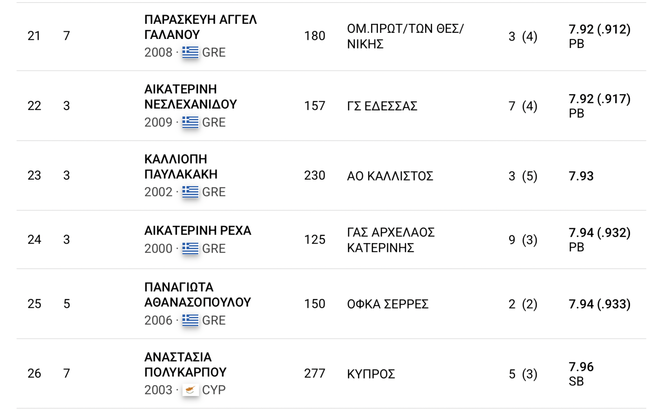Click club ΓΑΣ ΑΡΧΕΛΑΟΣ ΚΑΤΕΡΙΝΗΣ

click(391, 240)
